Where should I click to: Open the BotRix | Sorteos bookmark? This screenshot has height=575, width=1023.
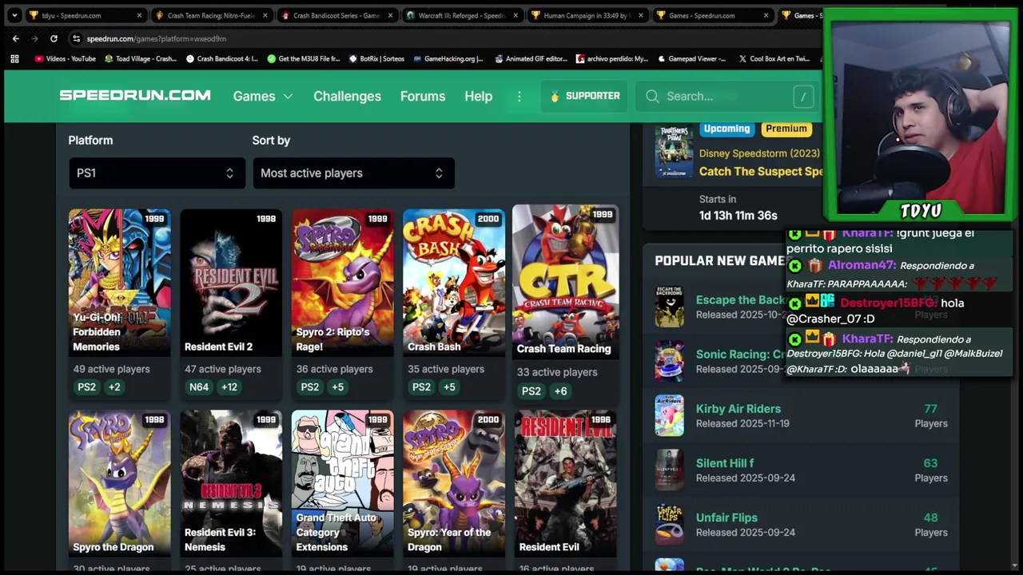(376, 58)
